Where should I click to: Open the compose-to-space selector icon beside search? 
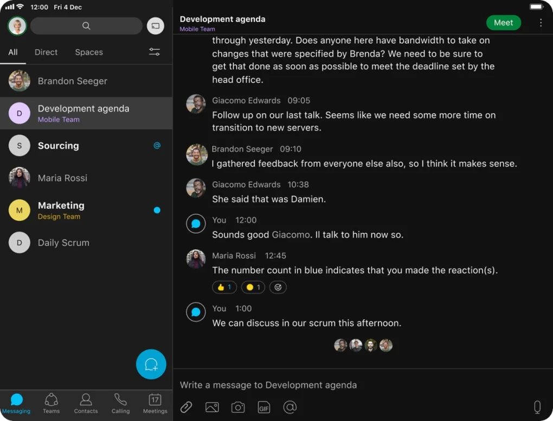coord(156,26)
